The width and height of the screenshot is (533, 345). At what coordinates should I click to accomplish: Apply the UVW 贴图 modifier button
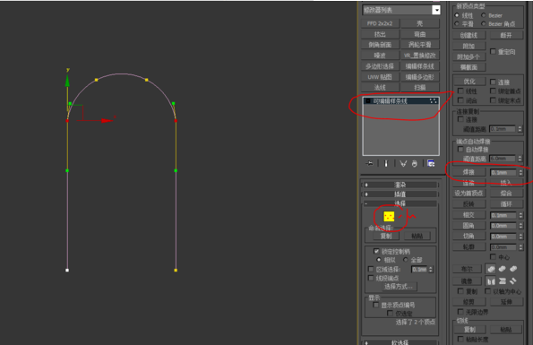click(x=380, y=77)
